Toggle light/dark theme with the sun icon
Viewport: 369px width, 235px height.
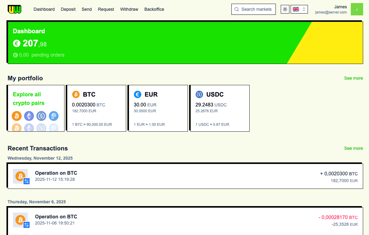285,9
